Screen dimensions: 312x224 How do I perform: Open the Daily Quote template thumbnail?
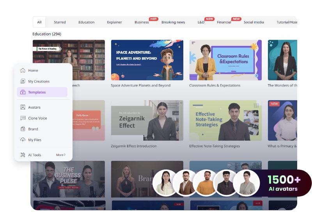pyautogui.click(x=89, y=120)
